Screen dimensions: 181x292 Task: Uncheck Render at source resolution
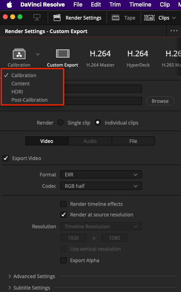(63, 214)
